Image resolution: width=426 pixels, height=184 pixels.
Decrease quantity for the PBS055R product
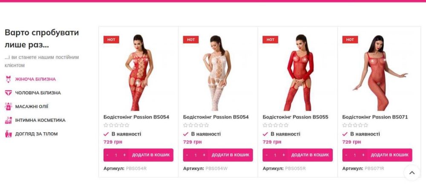tap(267, 155)
